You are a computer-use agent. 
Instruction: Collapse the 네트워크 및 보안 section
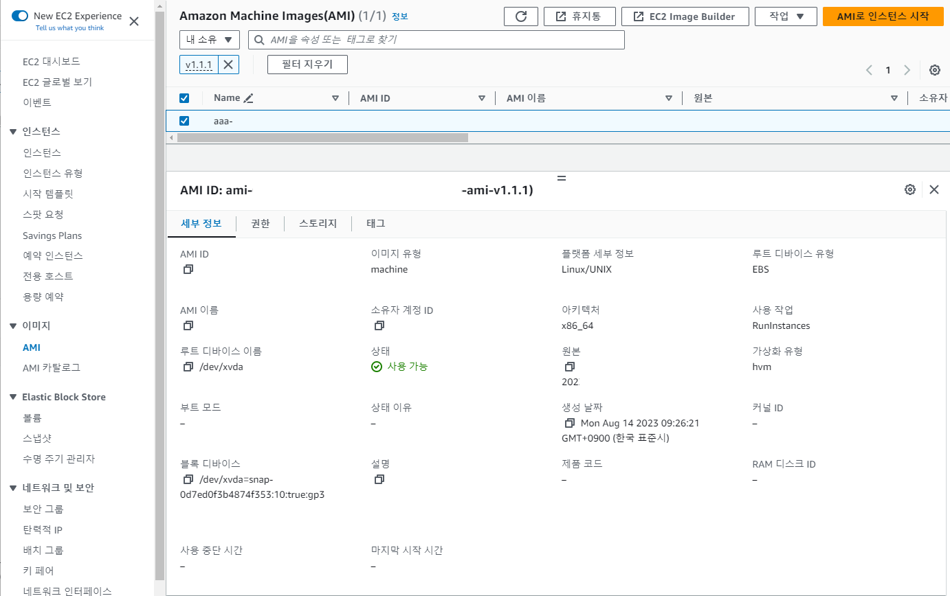tap(13, 488)
